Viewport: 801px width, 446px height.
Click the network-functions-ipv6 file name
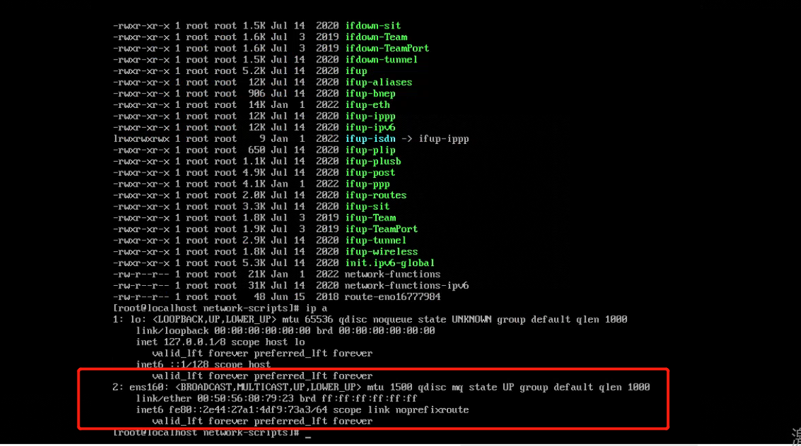click(407, 286)
